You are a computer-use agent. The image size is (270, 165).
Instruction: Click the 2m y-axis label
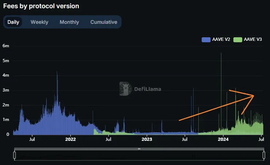(6, 105)
